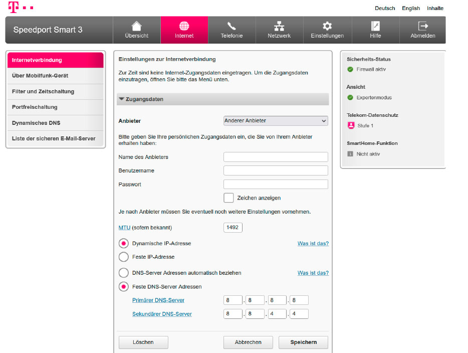Screen dimensions: 468x353
Task: Open Über Mobilfunk-Gerät sidebar item
Action: 56,76
